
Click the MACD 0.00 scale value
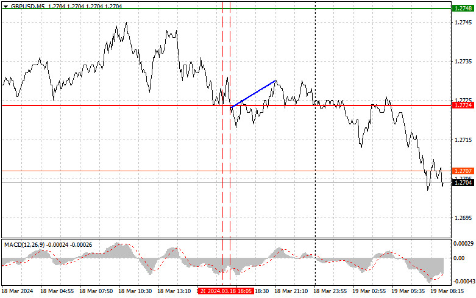(459, 258)
